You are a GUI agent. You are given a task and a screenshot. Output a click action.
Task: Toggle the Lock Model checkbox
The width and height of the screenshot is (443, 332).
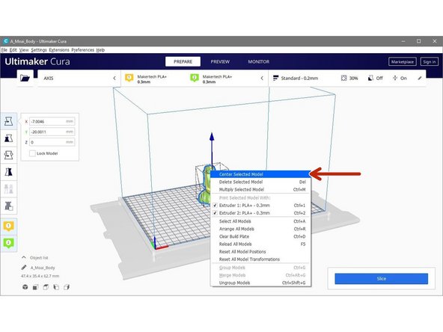tap(32, 153)
